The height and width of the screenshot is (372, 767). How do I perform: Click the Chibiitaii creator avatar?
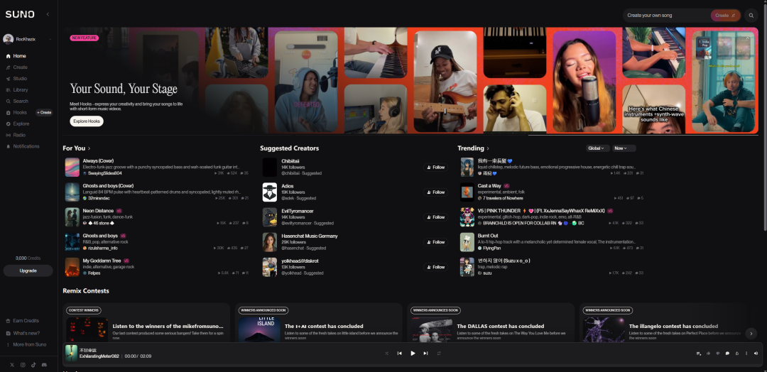(270, 167)
